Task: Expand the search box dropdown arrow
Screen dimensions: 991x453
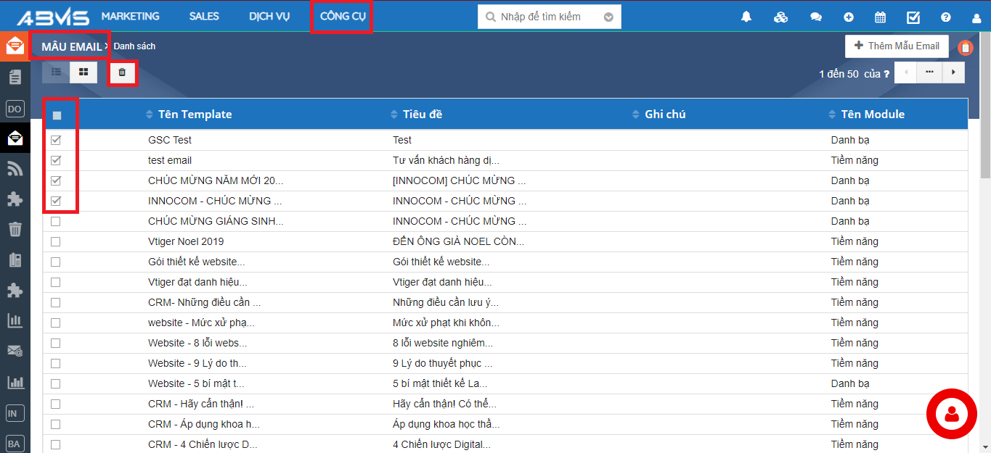Action: click(608, 17)
